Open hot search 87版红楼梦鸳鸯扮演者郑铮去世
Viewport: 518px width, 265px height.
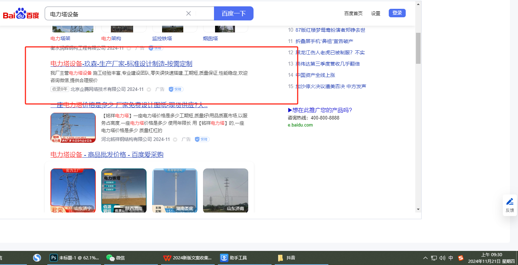331,30
